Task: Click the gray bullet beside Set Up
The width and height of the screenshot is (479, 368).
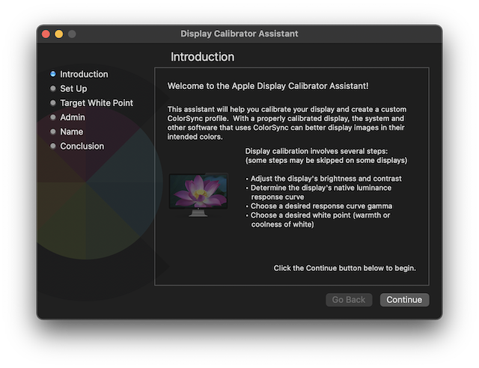Action: pyautogui.click(x=53, y=88)
